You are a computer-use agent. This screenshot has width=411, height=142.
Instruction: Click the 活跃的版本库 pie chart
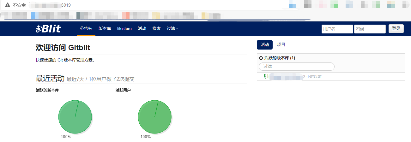(x=75, y=117)
